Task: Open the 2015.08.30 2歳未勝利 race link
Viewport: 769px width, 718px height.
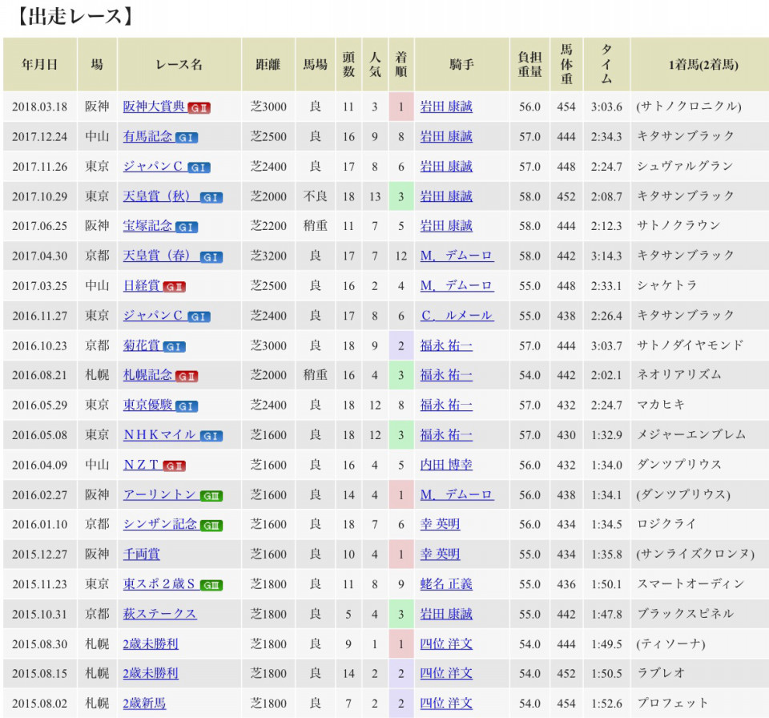Action: click(x=151, y=644)
